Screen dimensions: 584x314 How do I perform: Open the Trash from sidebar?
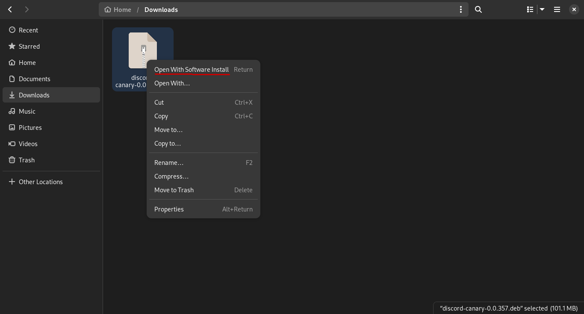[x=27, y=160]
